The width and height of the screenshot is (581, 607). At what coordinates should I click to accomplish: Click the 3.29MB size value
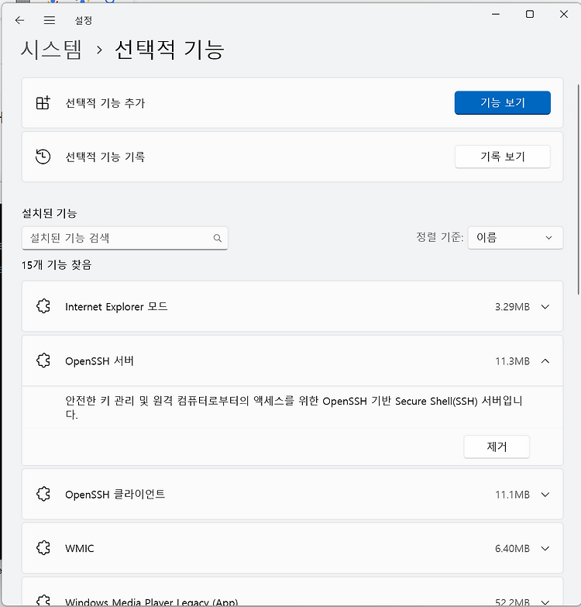point(512,307)
